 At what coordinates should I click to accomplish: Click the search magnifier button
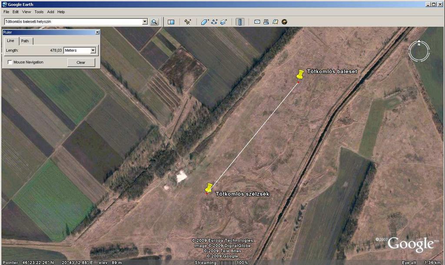154,22
